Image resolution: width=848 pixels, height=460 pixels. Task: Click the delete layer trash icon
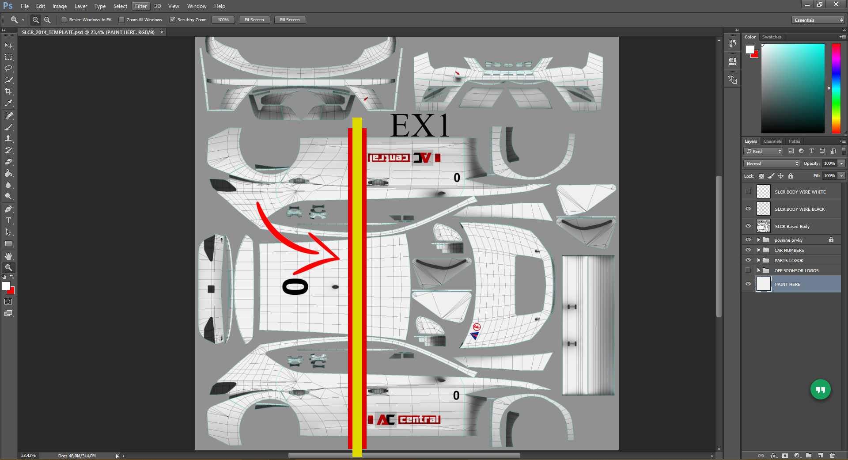click(x=832, y=456)
